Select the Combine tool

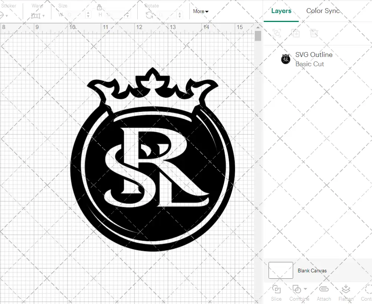tap(298, 292)
